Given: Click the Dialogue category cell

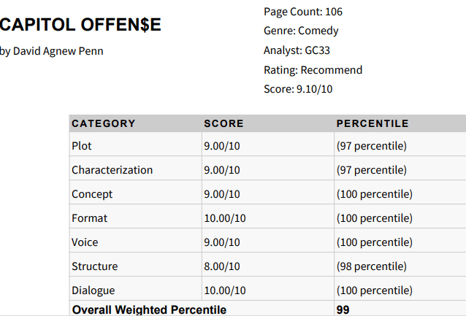Looking at the screenshot, I should [93, 290].
